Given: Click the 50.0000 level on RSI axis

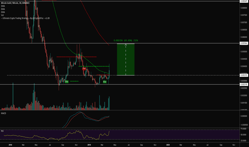Looking at the screenshot, I should (x=244, y=135).
